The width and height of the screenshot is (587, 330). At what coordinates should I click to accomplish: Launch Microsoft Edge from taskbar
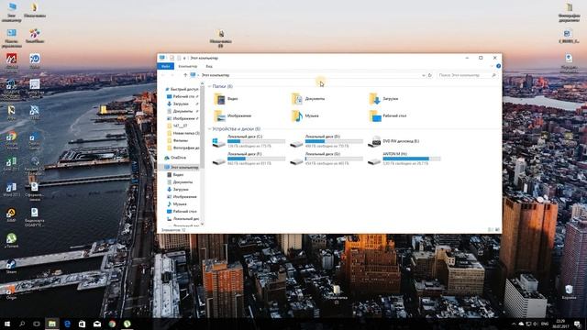(67, 324)
